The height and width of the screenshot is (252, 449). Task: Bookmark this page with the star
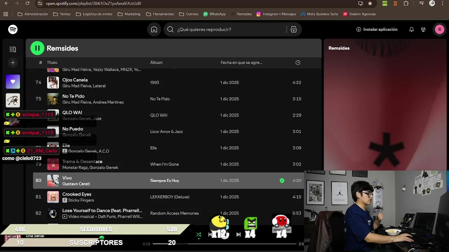370,3
